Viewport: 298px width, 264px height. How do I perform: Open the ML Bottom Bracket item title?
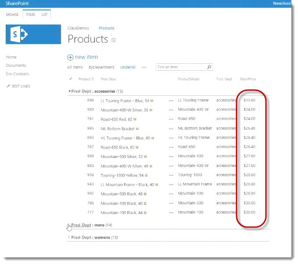[118, 129]
